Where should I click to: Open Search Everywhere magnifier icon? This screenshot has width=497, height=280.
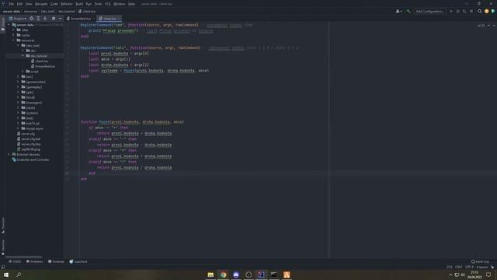click(x=480, y=11)
